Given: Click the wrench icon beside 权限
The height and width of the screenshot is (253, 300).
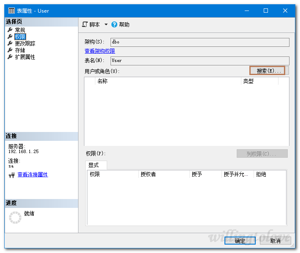Looking at the screenshot, I should tap(10, 36).
